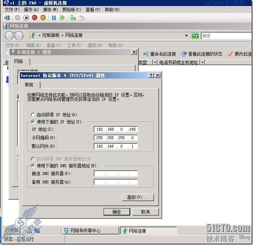Click the Ctrl+Alt+Del toolbar icon
253x245 pixels.
click(x=7, y=18)
